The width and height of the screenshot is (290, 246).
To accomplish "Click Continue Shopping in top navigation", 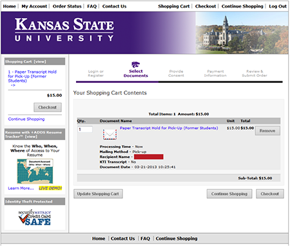I will coord(242,6).
